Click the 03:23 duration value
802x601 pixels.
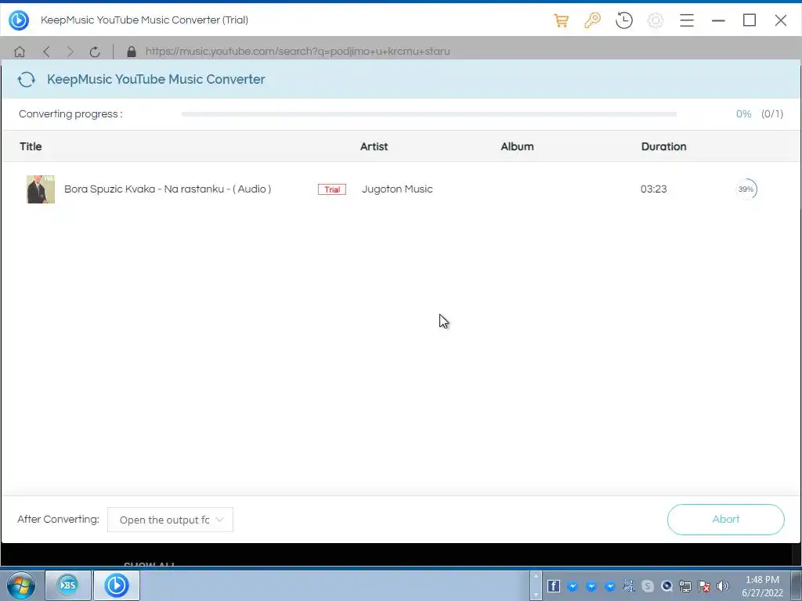click(654, 189)
